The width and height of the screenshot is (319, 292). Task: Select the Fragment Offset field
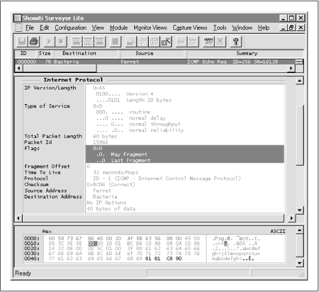click(47, 166)
